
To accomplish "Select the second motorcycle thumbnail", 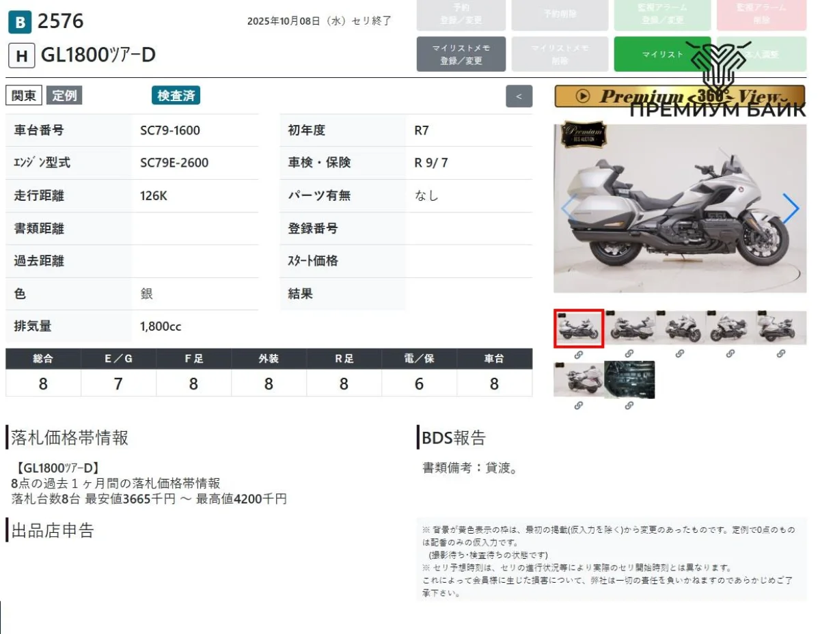I will click(x=629, y=328).
